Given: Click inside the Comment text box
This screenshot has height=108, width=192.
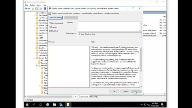Looking at the screenshot, I should [x=109, y=27].
